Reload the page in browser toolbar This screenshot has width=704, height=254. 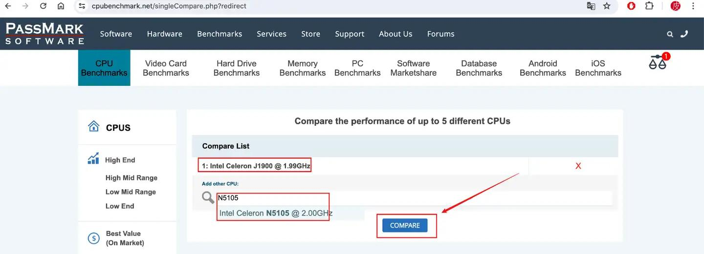click(43, 6)
